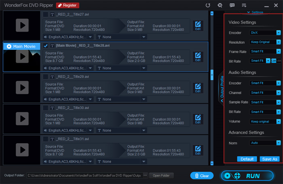Edit the Title30.avi entry
This screenshot has width=283, height=184.
click(x=198, y=119)
